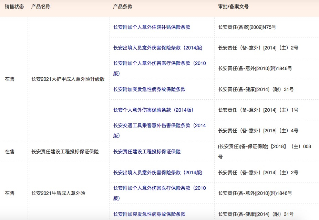This screenshot has height=220, width=319.
Task: Open 长安附加突发急性病身故保险条款 link under 大护甲 product
Action: (149, 89)
